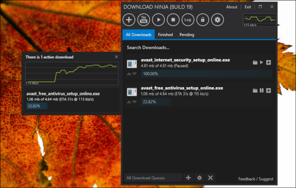Screen dimensions: 296x188
Task: Click the Download Ninja (Build 19) title
Action: (x=158, y=7)
